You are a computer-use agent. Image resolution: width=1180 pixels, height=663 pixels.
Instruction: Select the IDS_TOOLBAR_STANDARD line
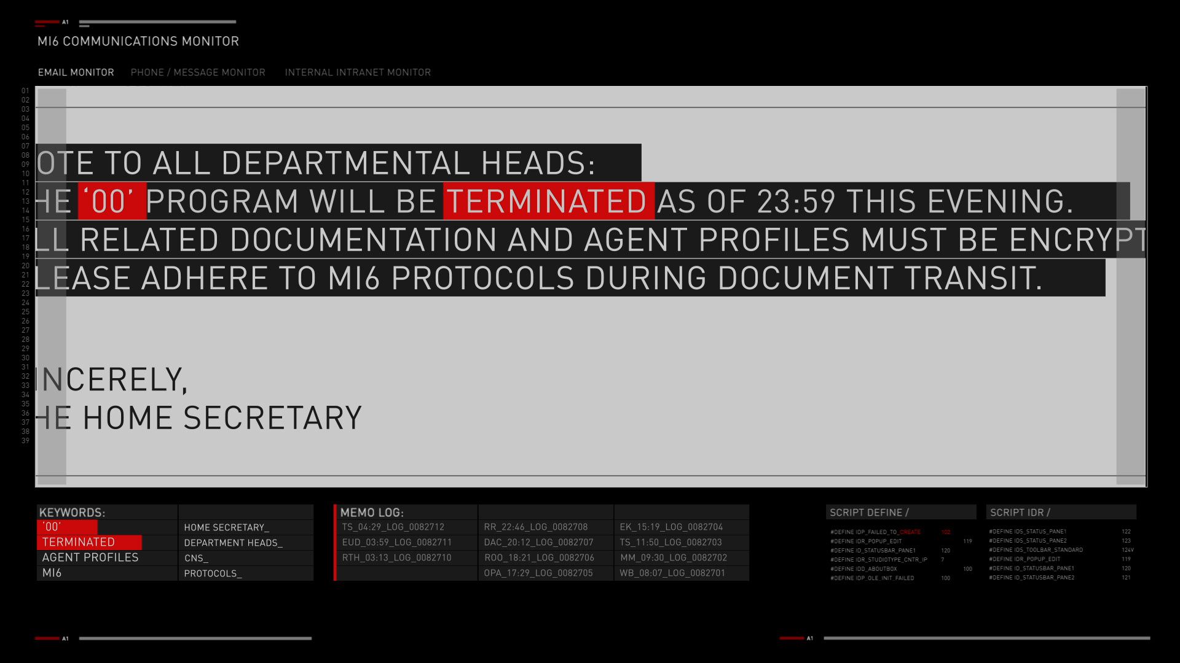coord(1061,550)
